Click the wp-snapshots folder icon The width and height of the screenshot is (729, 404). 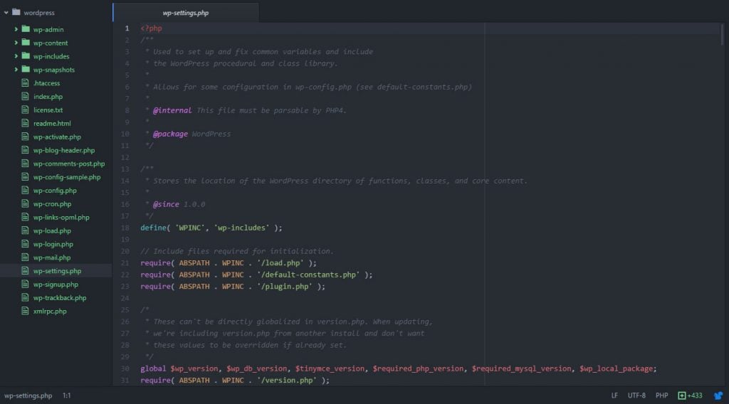click(x=26, y=70)
